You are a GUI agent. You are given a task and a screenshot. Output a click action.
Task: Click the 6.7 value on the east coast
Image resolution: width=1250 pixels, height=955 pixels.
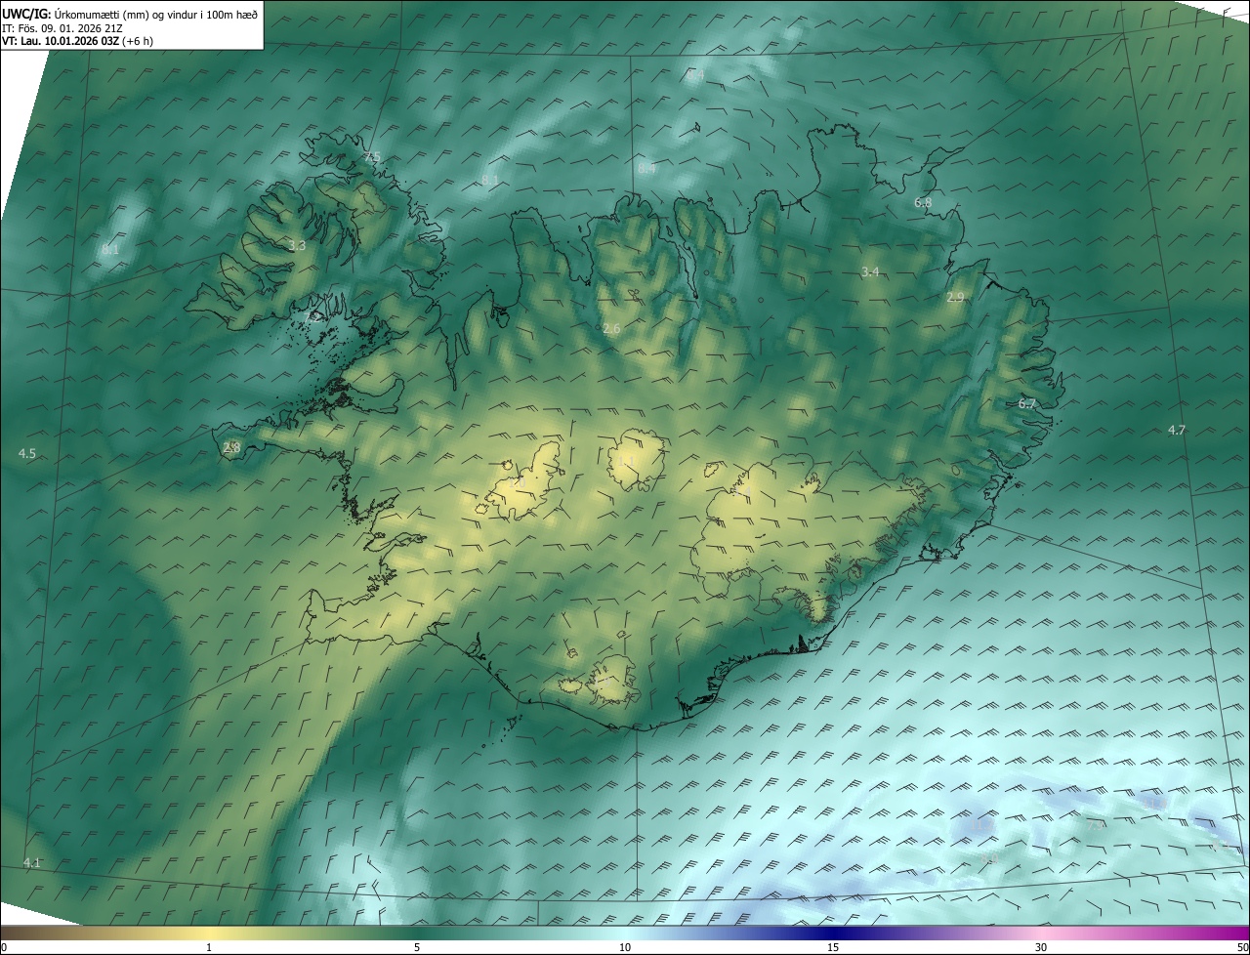point(1026,403)
